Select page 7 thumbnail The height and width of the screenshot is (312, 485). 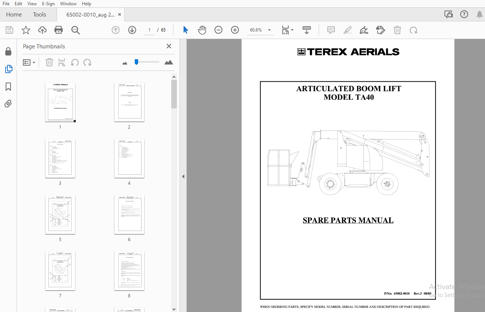[60, 271]
